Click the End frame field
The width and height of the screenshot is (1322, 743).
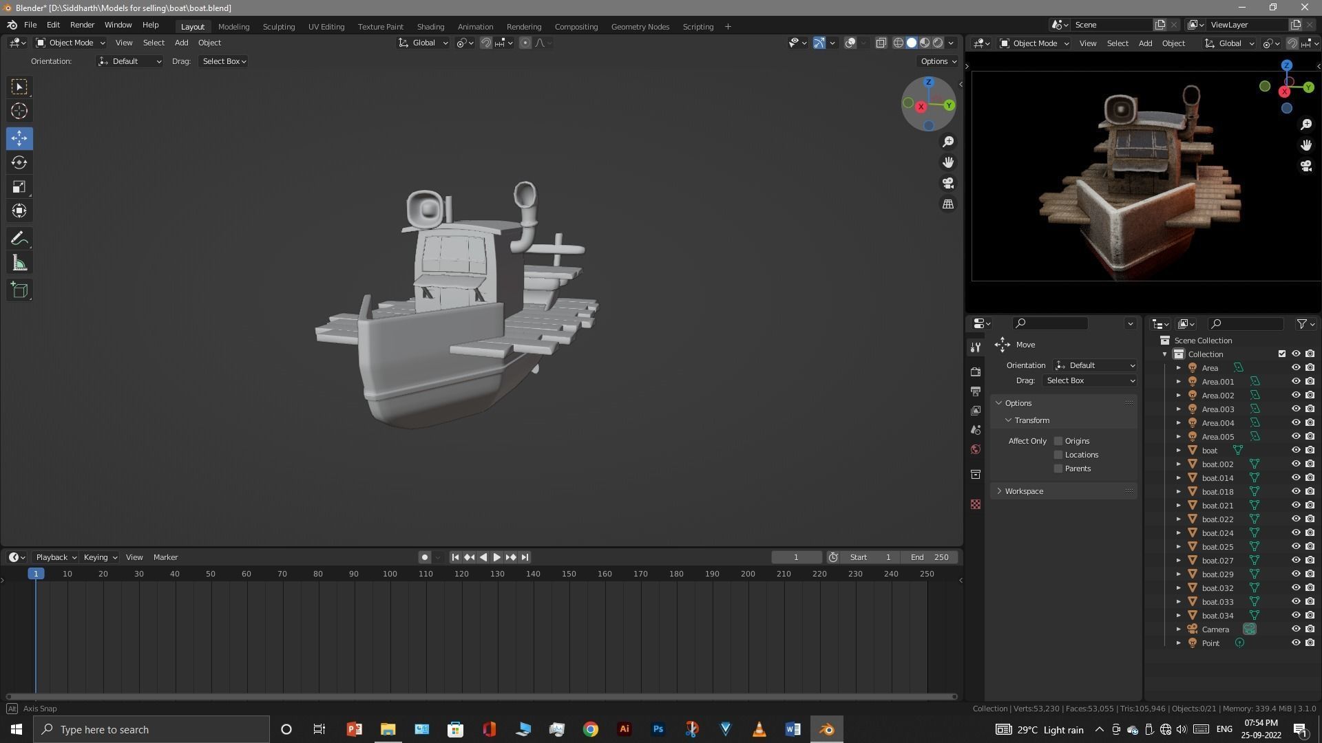pyautogui.click(x=930, y=557)
